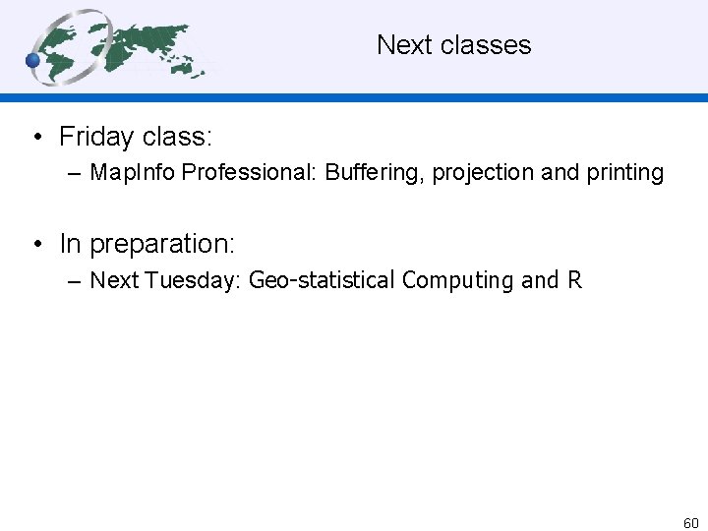Click the bullet dot before In preparation
Viewport: 708px width, 531px height.
point(35,244)
